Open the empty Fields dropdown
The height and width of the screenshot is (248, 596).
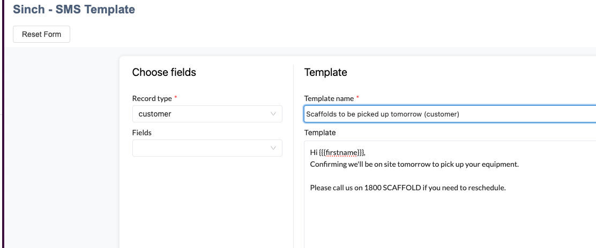[207, 148]
